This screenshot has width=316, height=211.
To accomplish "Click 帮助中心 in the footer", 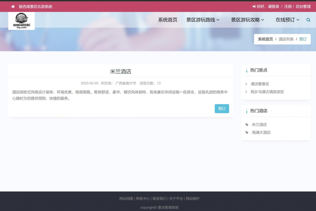I will (142, 199).
